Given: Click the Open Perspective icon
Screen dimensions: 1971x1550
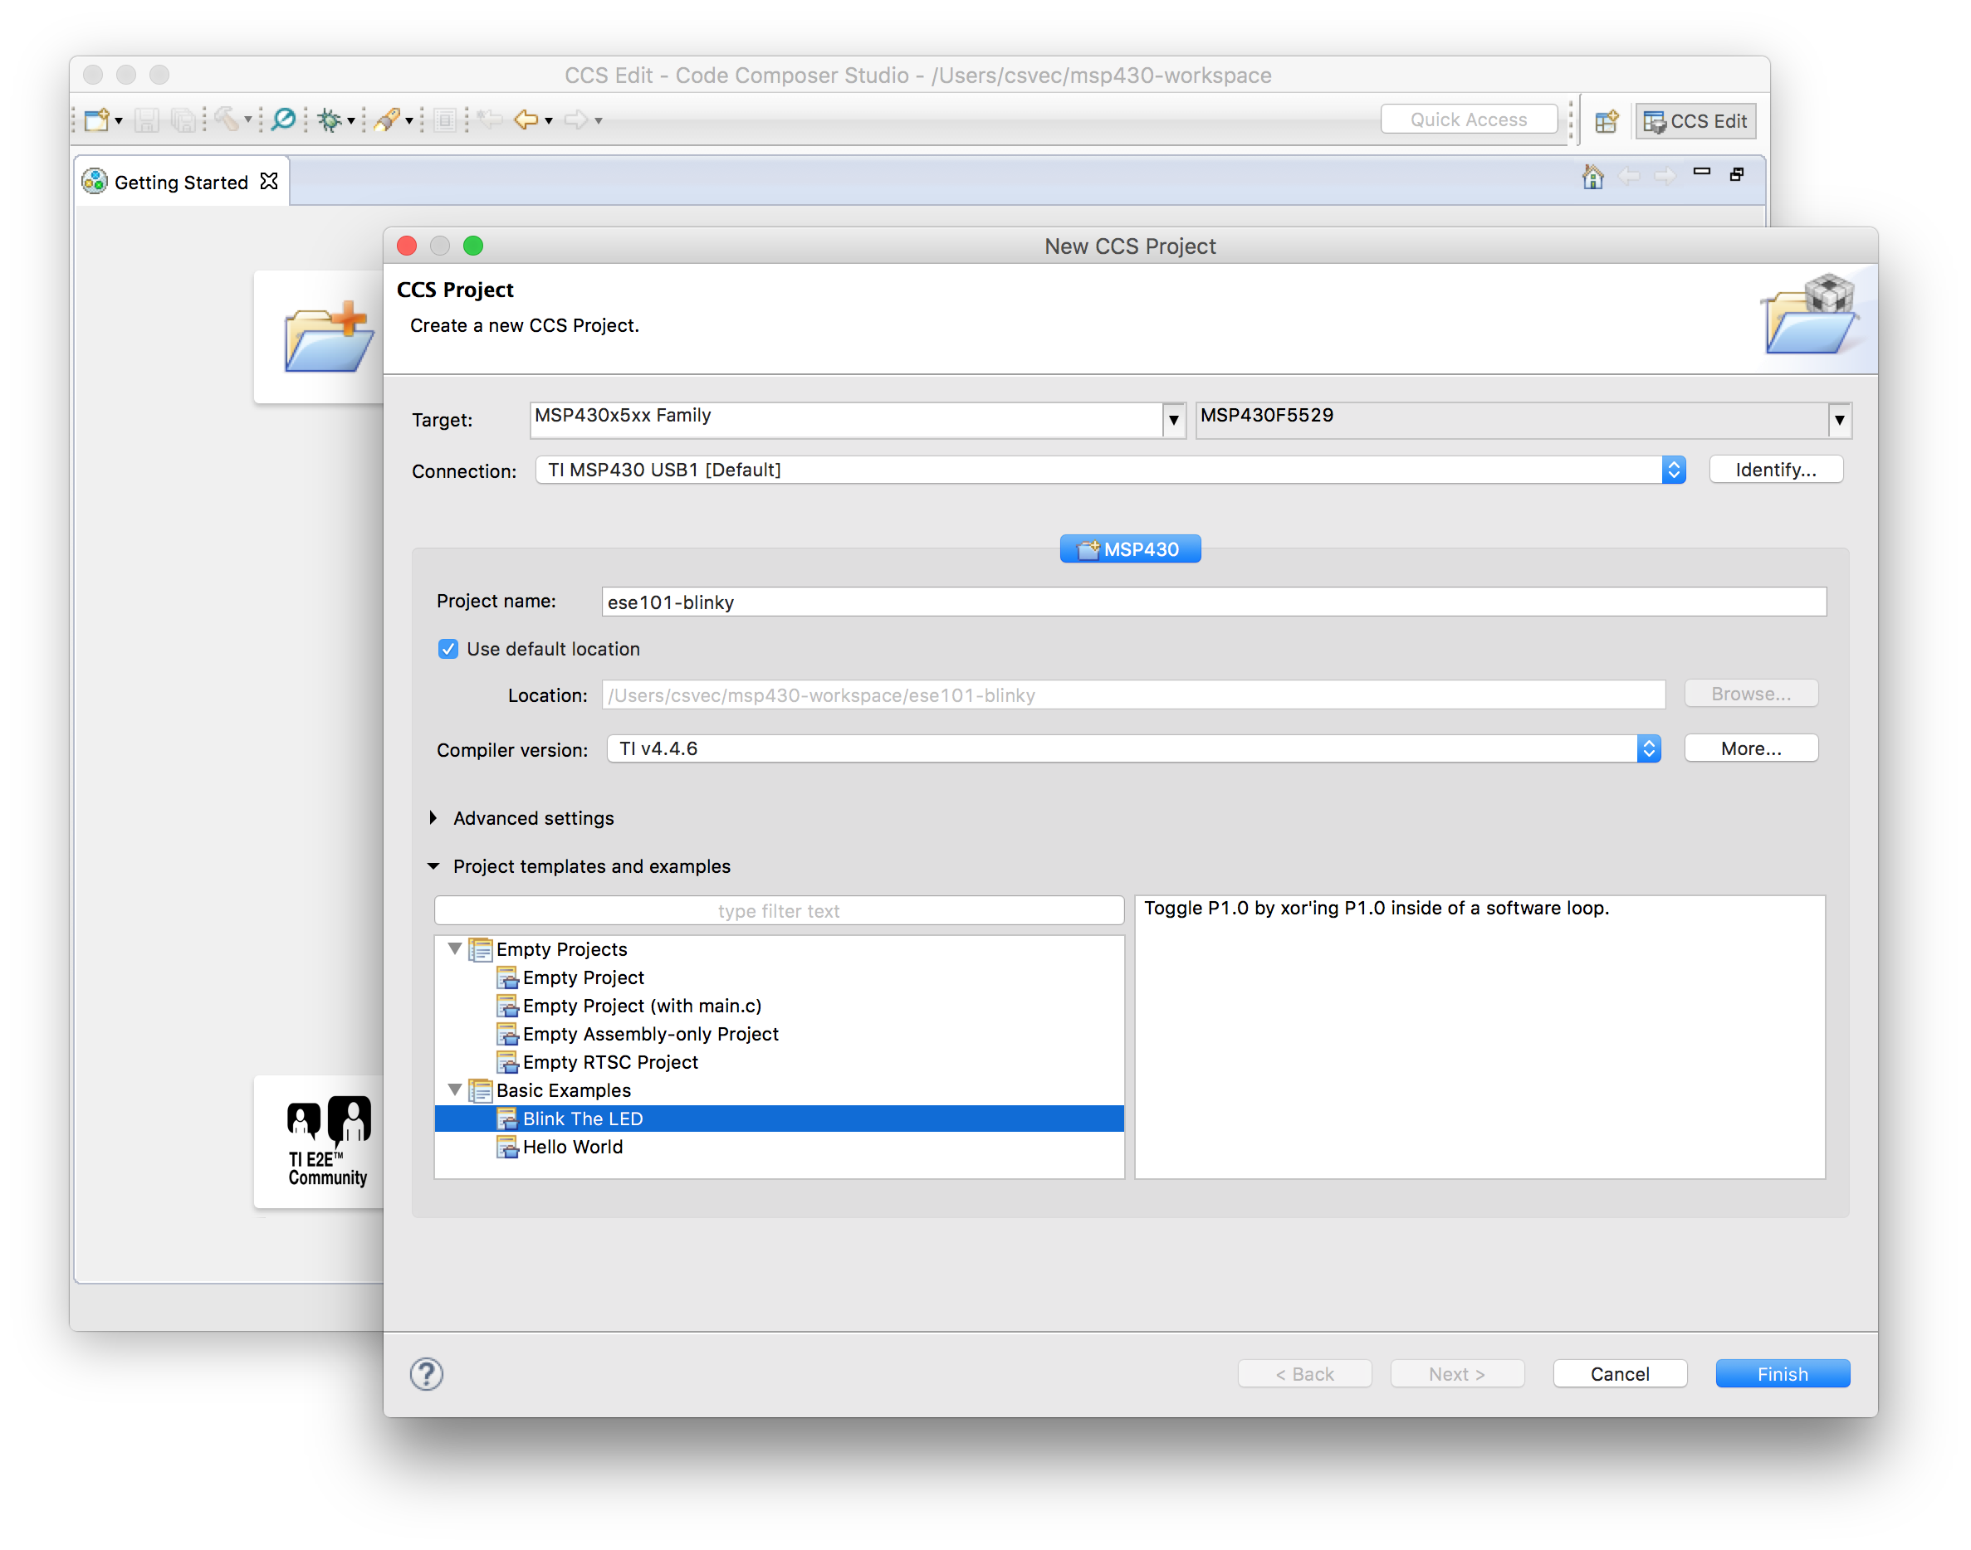Looking at the screenshot, I should pos(1607,120).
